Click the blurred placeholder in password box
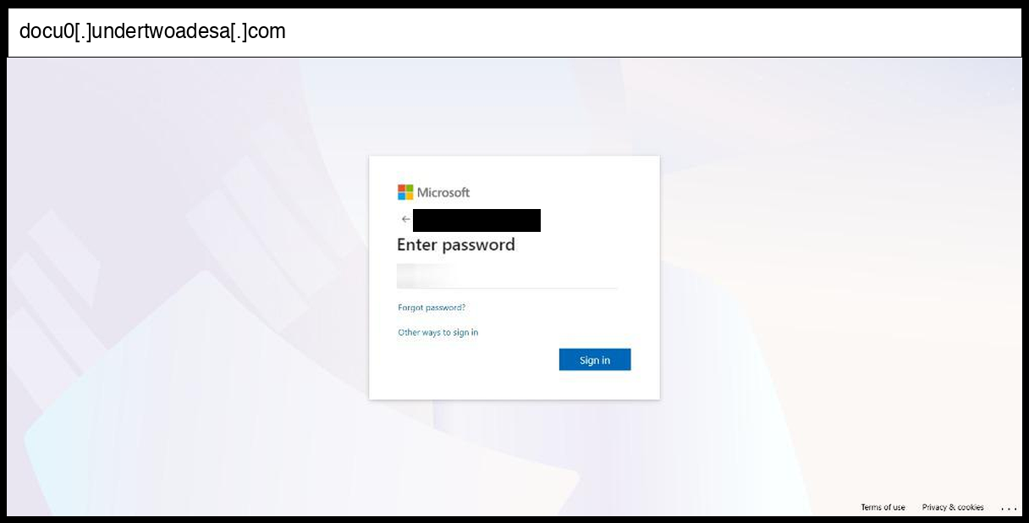 click(x=424, y=276)
